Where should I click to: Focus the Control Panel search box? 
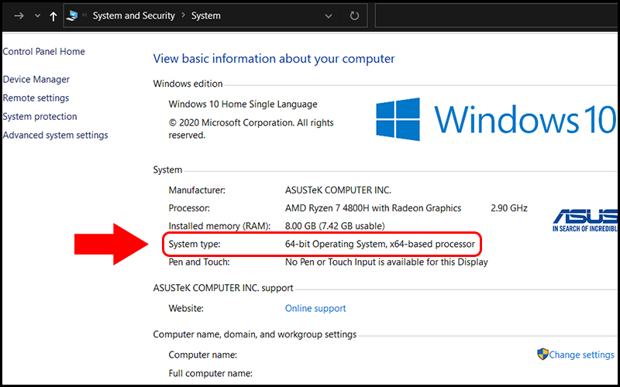coord(496,15)
